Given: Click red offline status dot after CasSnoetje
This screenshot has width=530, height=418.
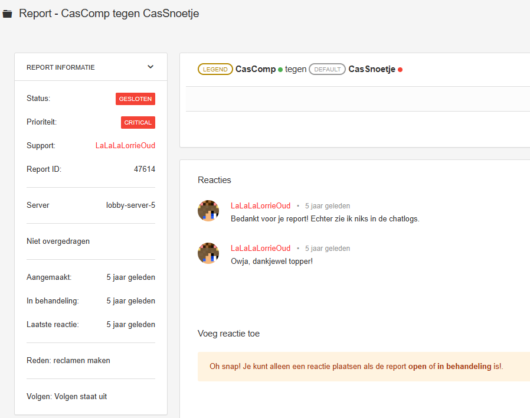Looking at the screenshot, I should click(x=400, y=70).
